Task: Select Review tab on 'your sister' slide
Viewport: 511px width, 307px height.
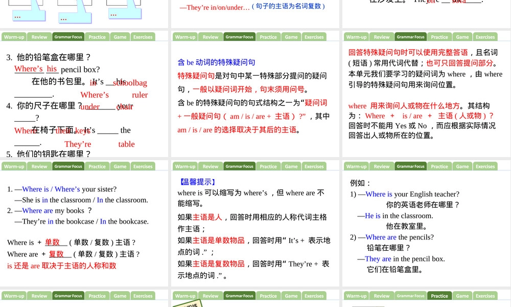Action: coord(39,166)
